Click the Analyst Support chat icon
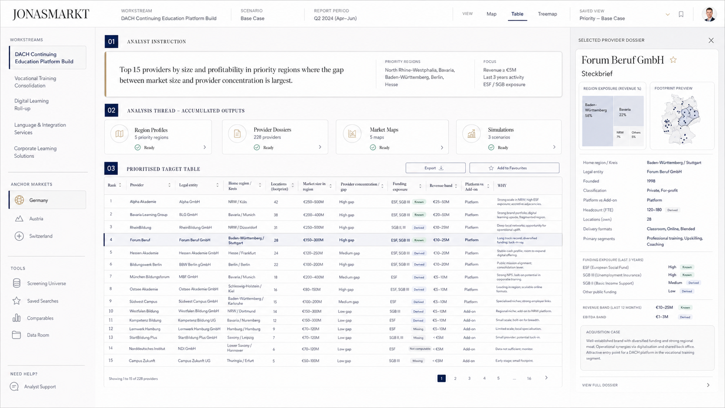Screen dimensions: 725x408 click(14, 386)
